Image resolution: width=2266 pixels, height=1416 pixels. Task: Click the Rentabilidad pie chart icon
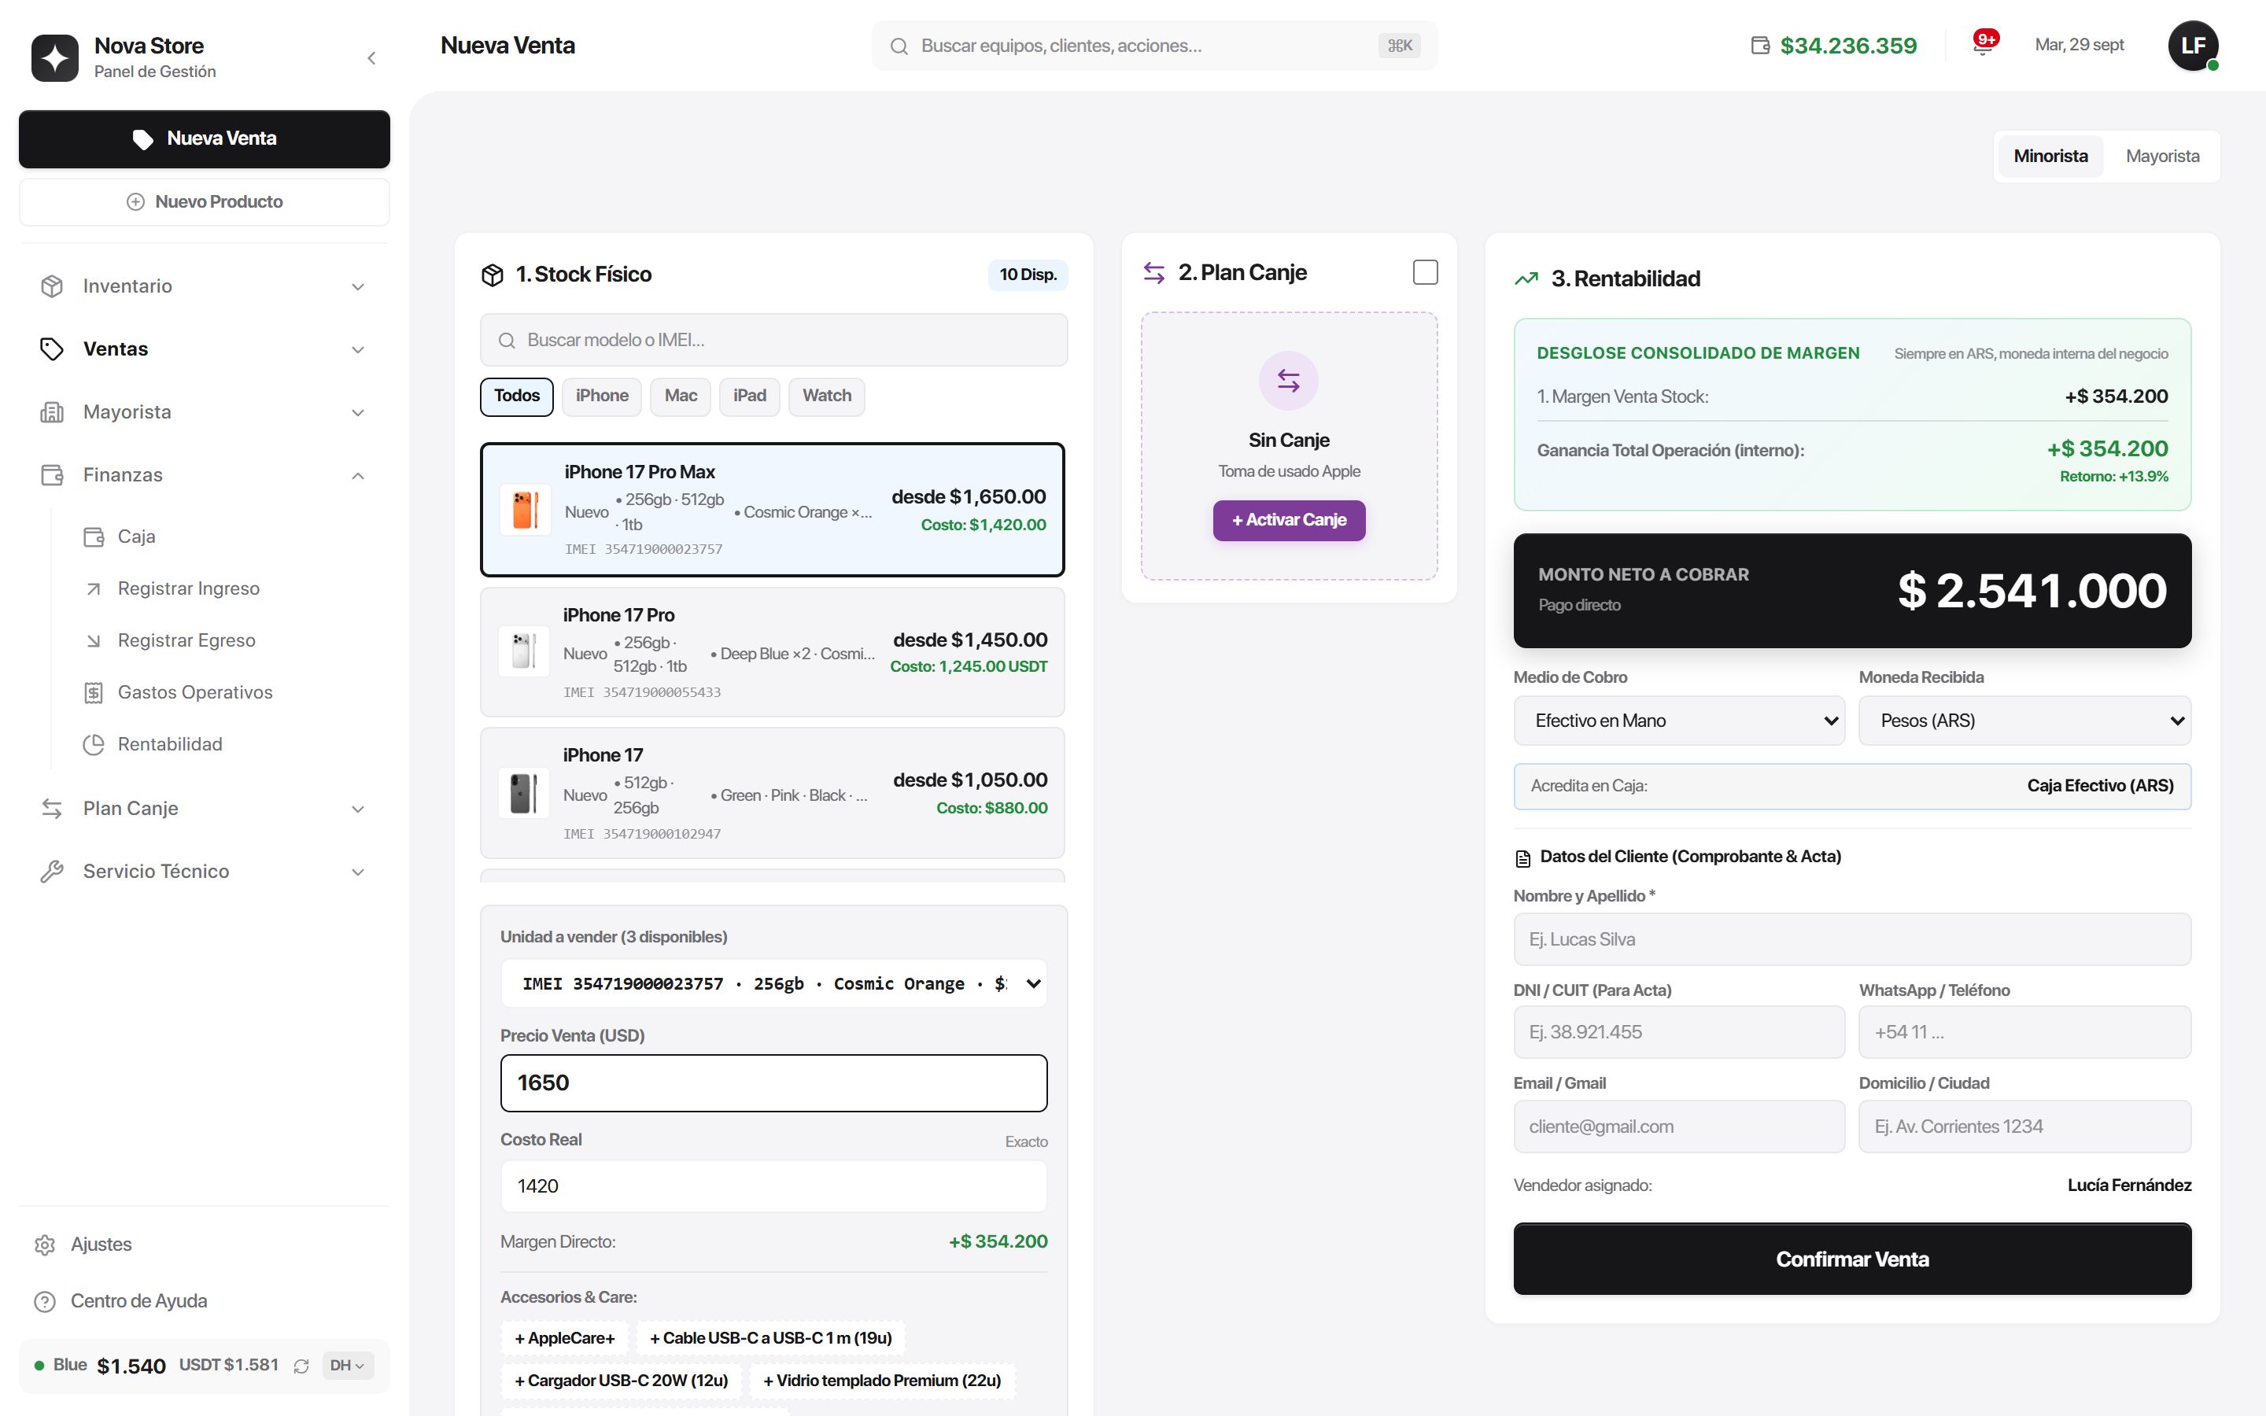click(94, 744)
